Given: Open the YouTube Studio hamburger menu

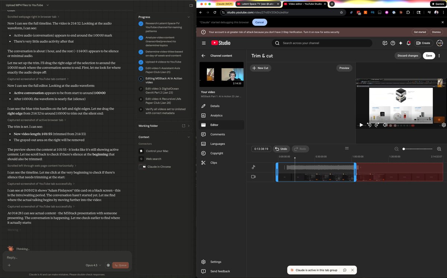Looking at the screenshot, I should tap(204, 43).
